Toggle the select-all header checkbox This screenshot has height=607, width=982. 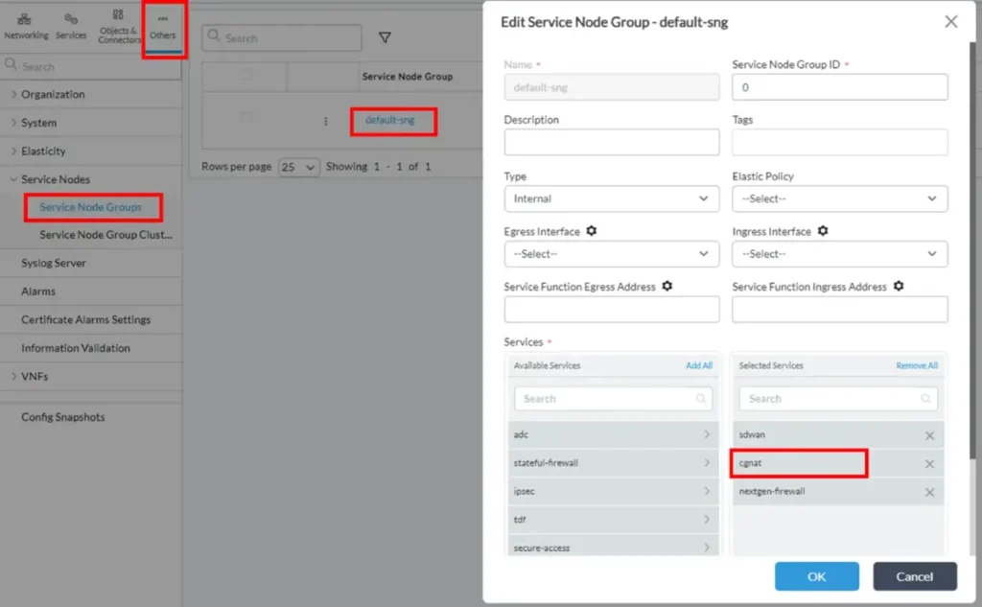(x=246, y=75)
